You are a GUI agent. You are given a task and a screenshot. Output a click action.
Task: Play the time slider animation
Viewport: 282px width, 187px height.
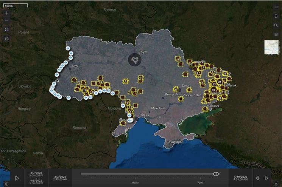pyautogui.click(x=17, y=178)
